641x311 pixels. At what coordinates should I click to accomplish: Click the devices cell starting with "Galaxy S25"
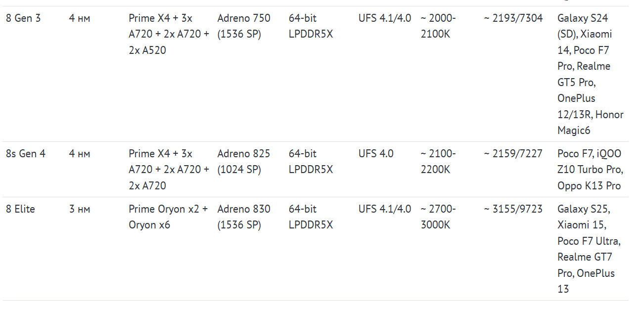click(589, 249)
